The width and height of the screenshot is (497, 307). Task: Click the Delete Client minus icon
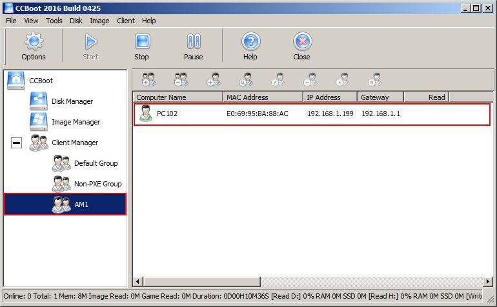(x=310, y=79)
